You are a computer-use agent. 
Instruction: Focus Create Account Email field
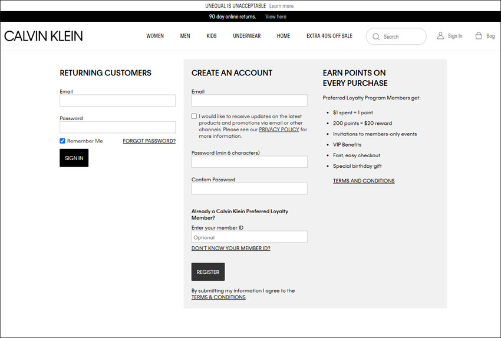pyautogui.click(x=249, y=101)
